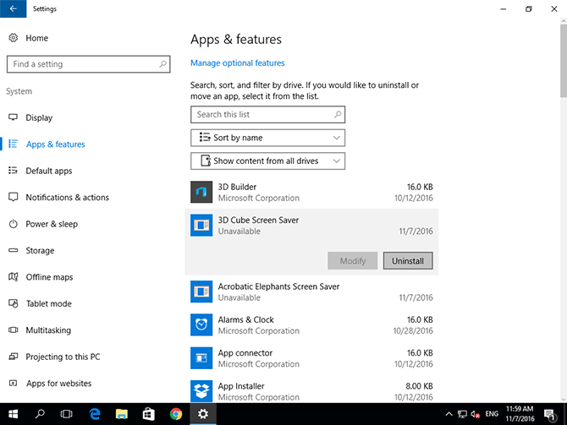Click the Home label in the sidebar
This screenshot has height=425, width=567.
click(37, 38)
